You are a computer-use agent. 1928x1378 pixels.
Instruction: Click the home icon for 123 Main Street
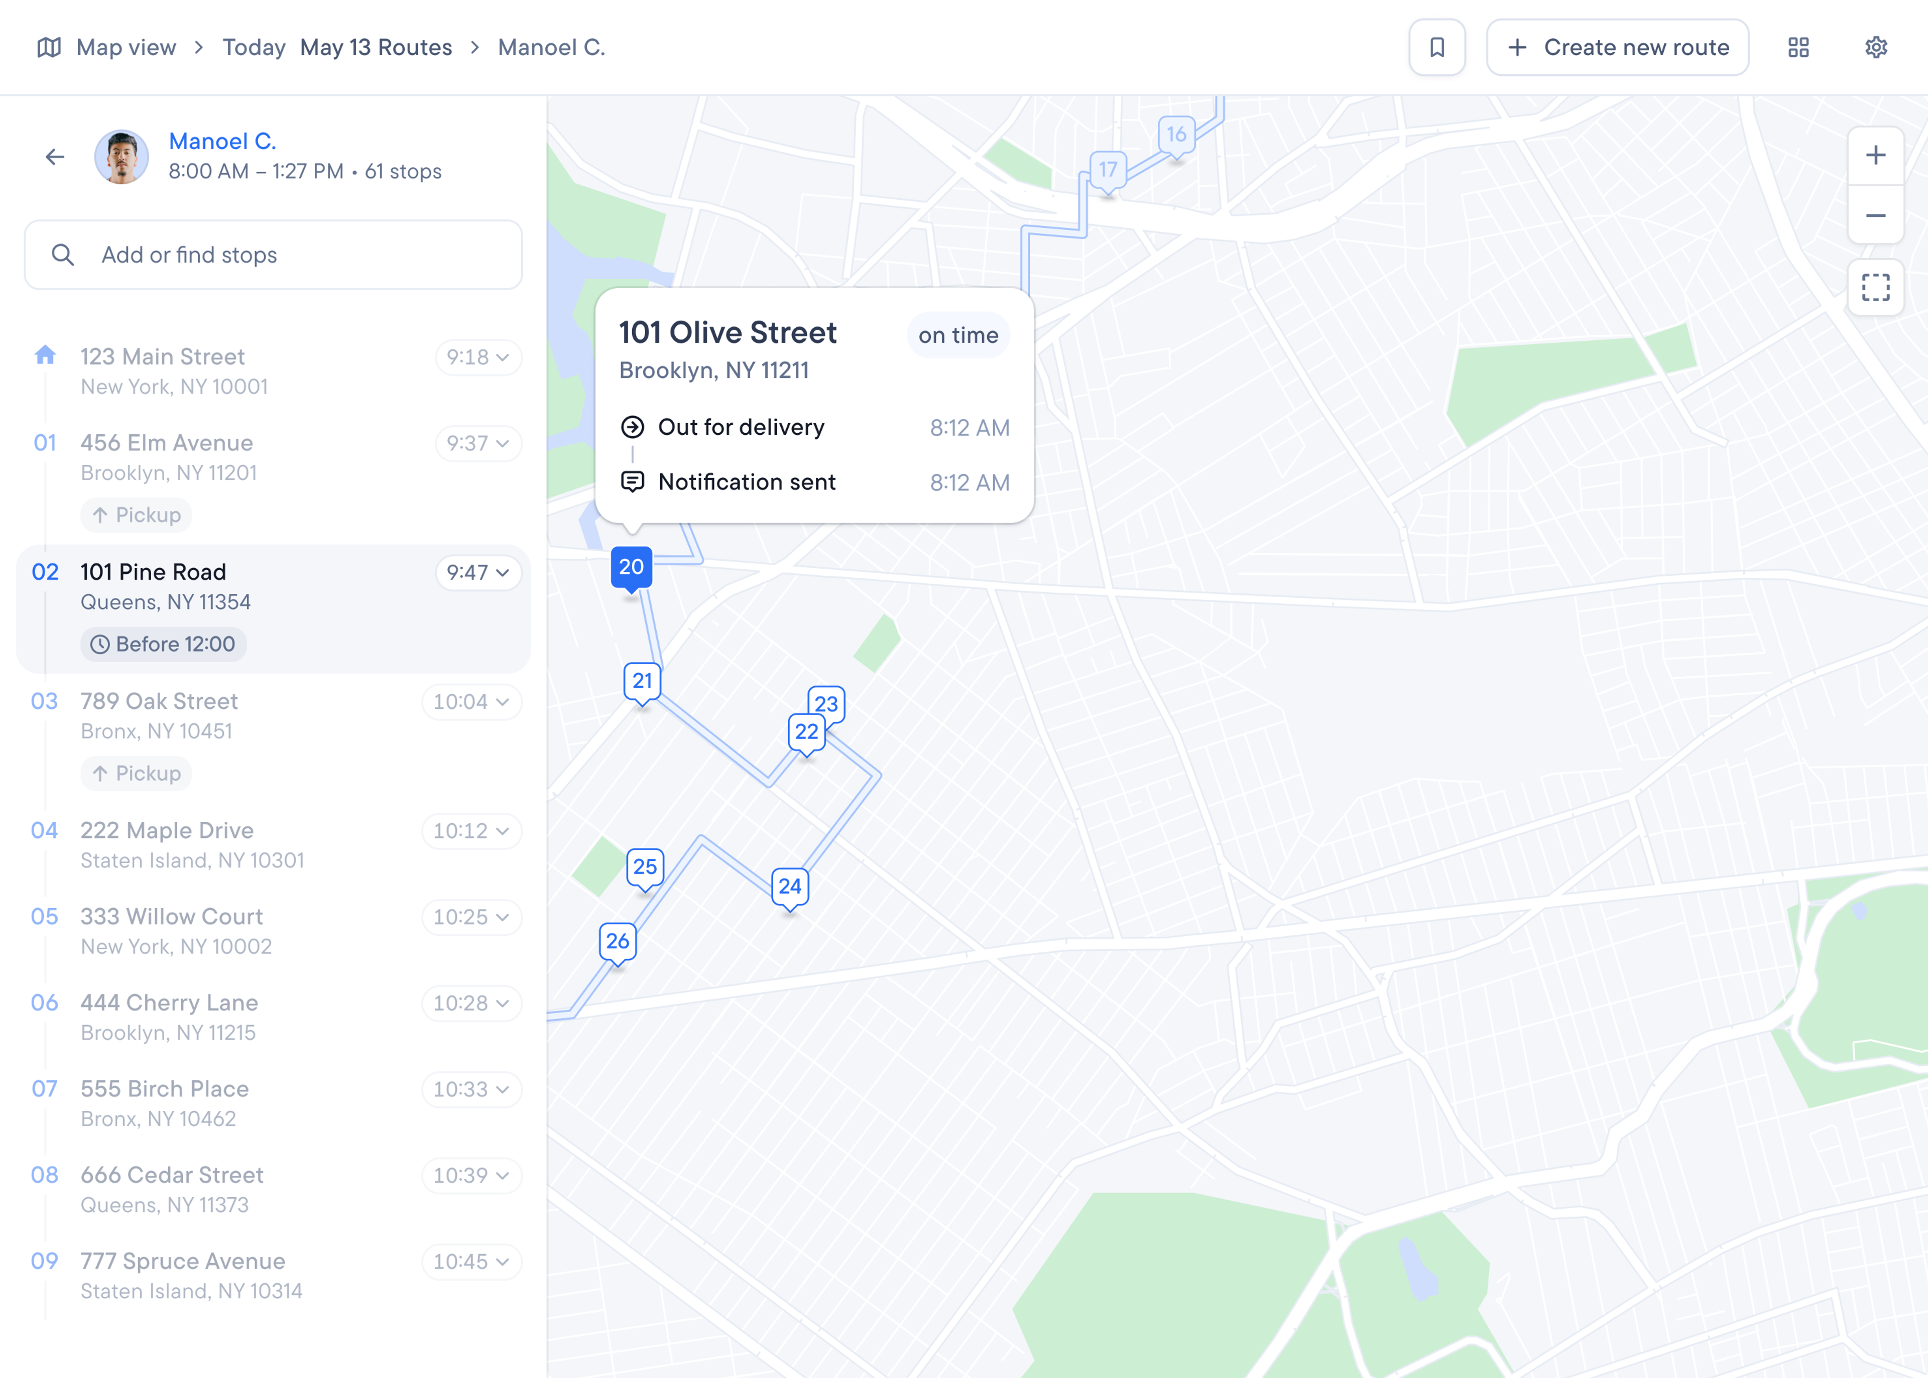click(x=45, y=355)
